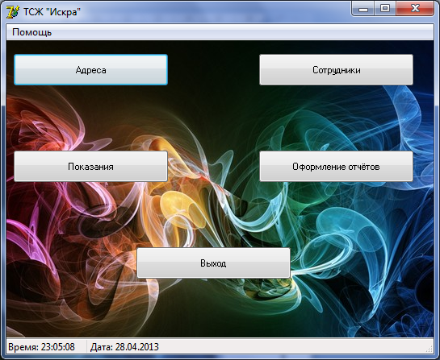Click the Показания button
The height and width of the screenshot is (360, 440).
coord(90,166)
